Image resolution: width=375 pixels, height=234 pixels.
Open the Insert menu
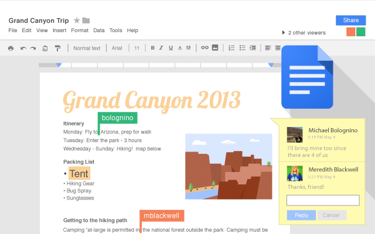pyautogui.click(x=60, y=30)
